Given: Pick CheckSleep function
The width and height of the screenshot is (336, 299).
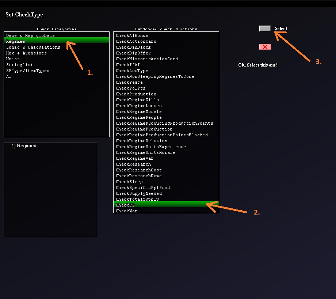Looking at the screenshot, I should [166, 182].
